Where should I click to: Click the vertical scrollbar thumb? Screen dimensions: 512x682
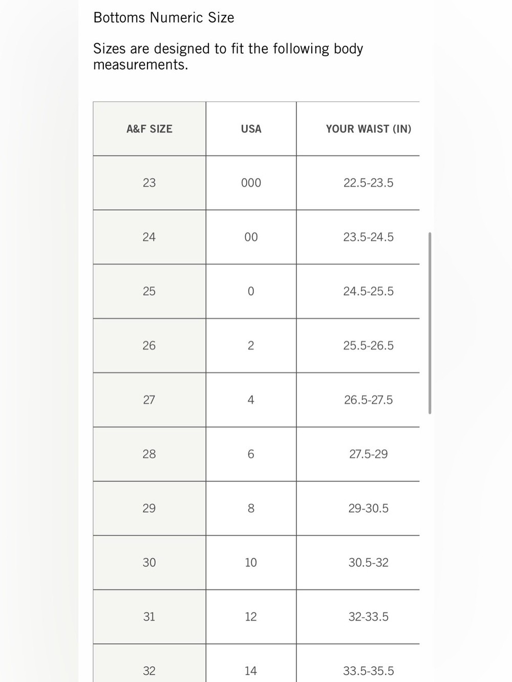pos(430,323)
